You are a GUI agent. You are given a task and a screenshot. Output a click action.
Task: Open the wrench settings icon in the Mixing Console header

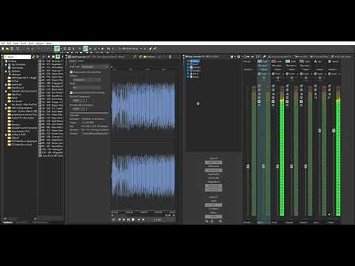click(264, 57)
